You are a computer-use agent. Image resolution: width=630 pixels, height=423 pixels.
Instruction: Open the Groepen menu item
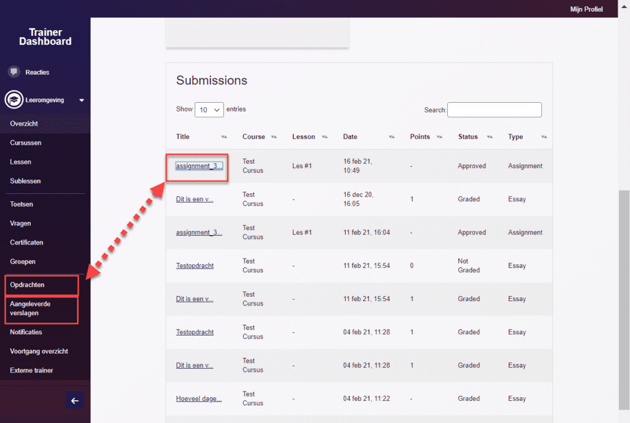click(23, 262)
